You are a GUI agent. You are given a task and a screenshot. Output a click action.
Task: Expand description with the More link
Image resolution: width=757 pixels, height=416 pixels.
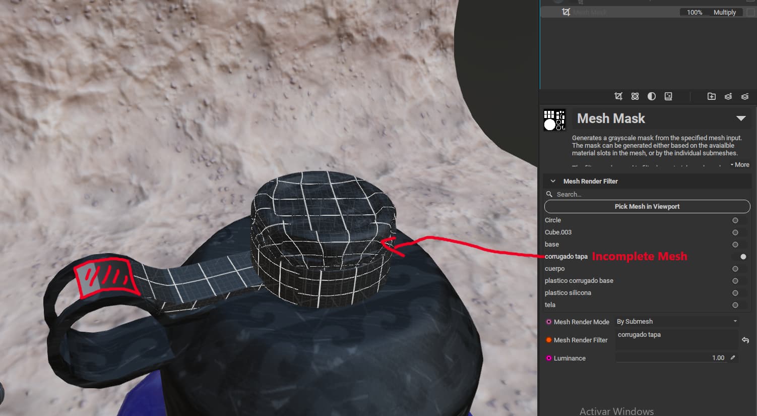pos(740,165)
